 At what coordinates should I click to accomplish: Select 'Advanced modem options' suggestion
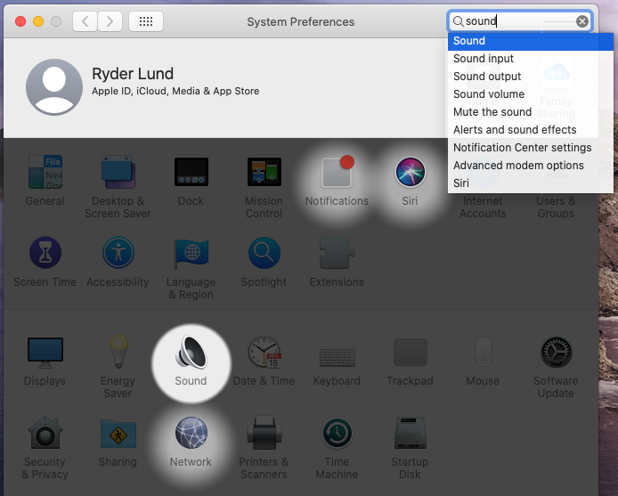[x=531, y=166]
